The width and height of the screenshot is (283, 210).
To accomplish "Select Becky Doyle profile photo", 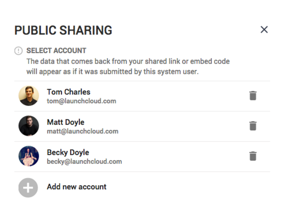I will (29, 156).
